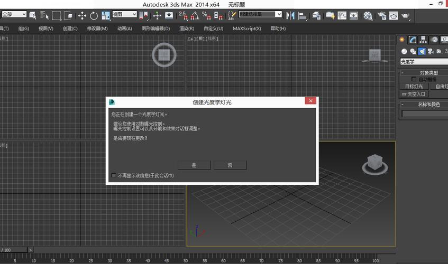
Task: Open the 渲染(R) menu
Action: coord(186,29)
